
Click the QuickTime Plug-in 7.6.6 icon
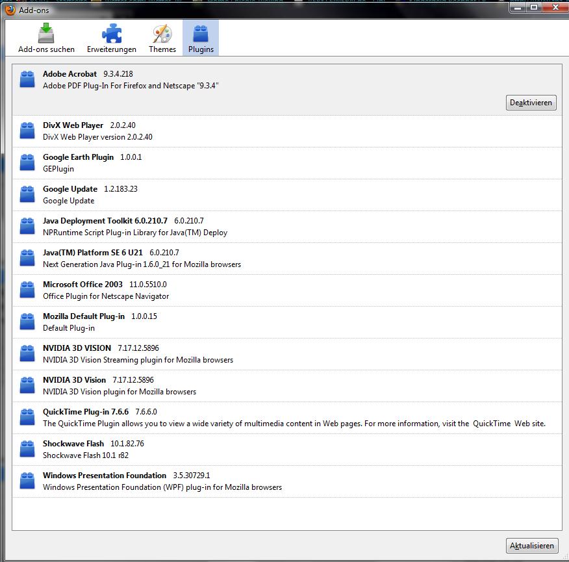coord(27,417)
